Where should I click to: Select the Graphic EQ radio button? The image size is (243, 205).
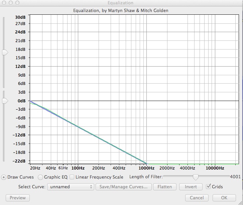click(40, 177)
